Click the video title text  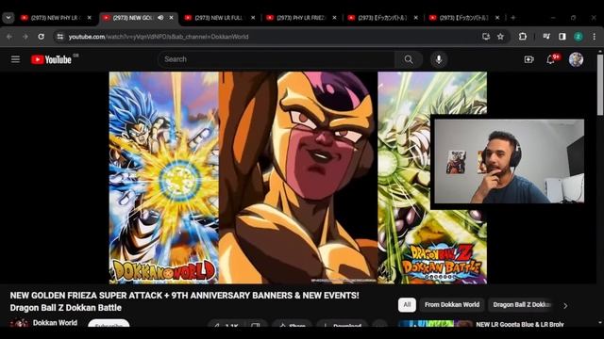185,301
